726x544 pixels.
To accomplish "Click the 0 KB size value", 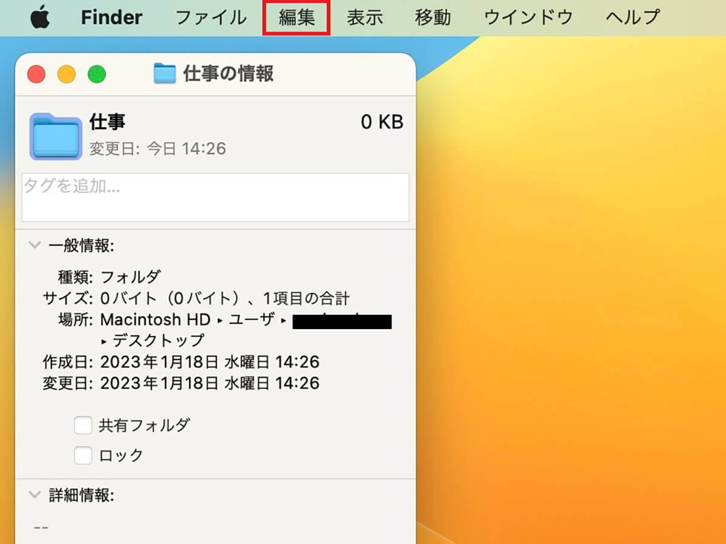I will (382, 122).
